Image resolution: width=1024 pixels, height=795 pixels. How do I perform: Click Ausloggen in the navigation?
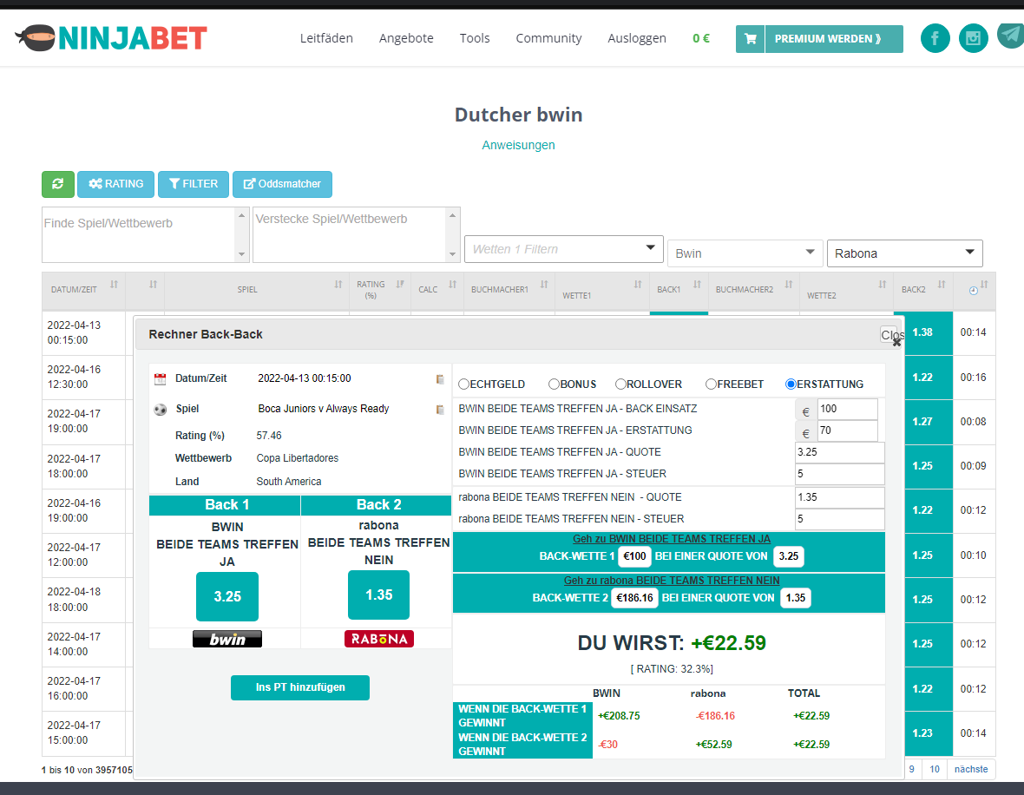point(637,38)
